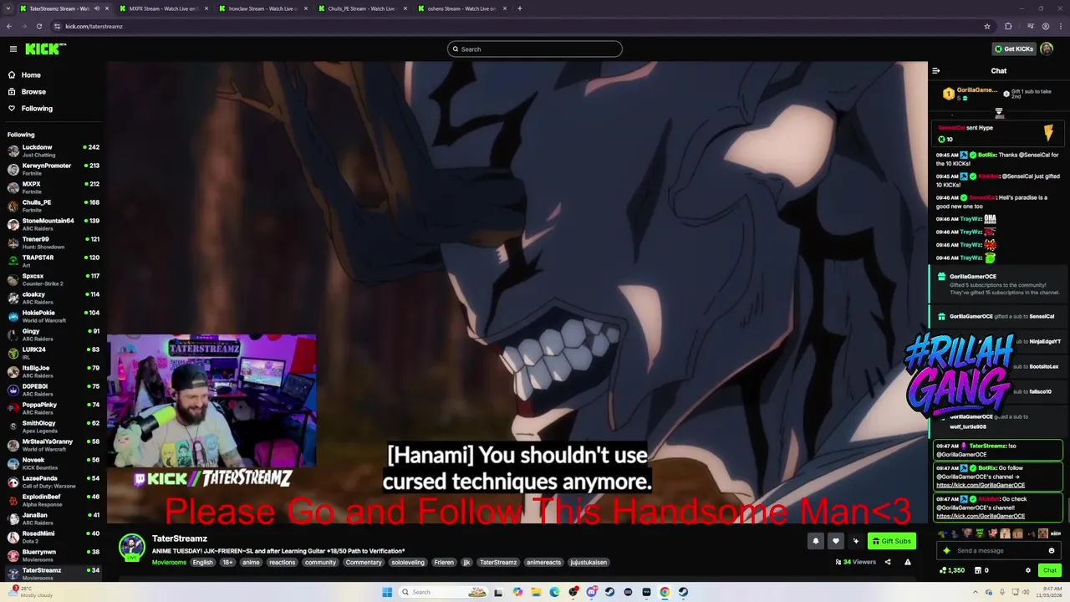Screen dimensions: 1070x602
Task: Click the 1,350 KICKs balance icon
Action: click(x=952, y=570)
